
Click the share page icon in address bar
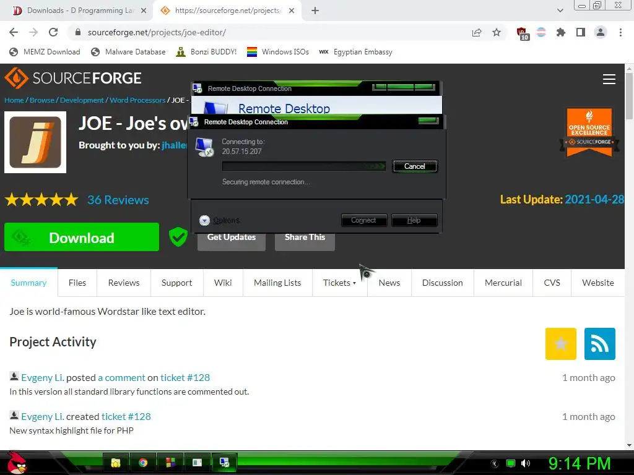[477, 33]
